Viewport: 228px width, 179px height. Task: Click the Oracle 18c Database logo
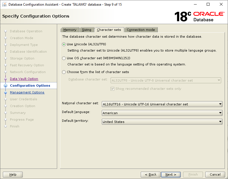point(199,16)
